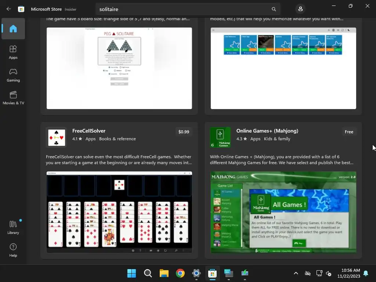Image resolution: width=376 pixels, height=282 pixels.
Task: Open the notifications bell icon
Action: point(366,273)
